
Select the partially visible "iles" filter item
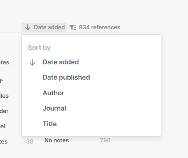pyautogui.click(x=4, y=96)
